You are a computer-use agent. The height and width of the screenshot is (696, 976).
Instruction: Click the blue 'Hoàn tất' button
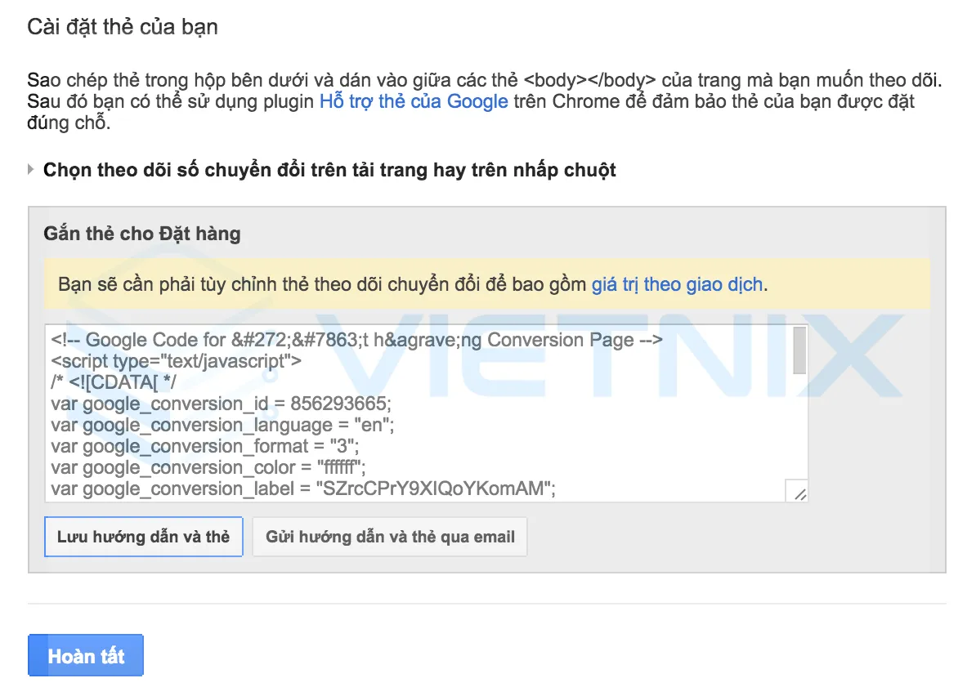point(86,656)
